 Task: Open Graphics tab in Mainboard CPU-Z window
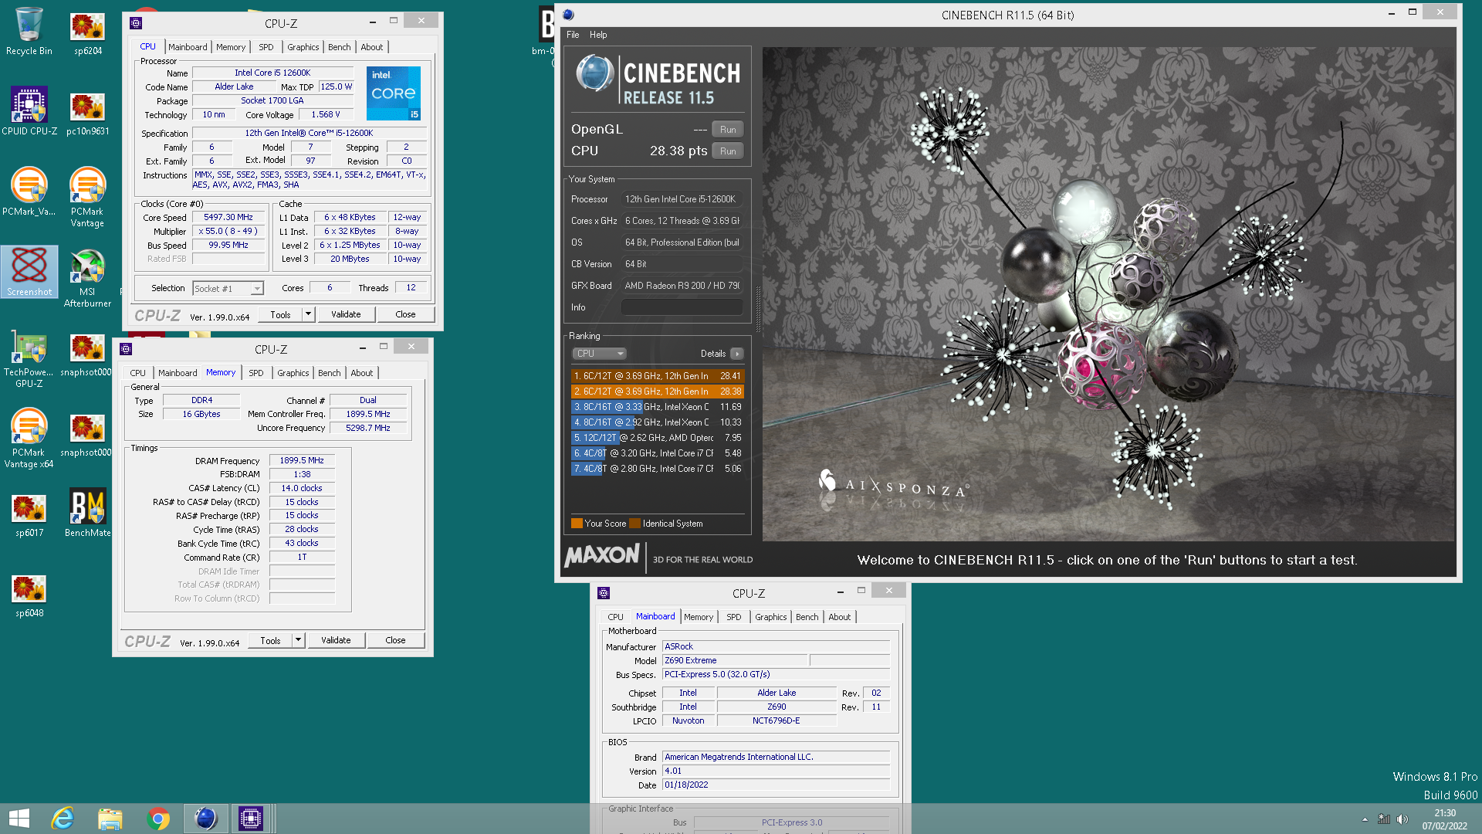tap(770, 617)
